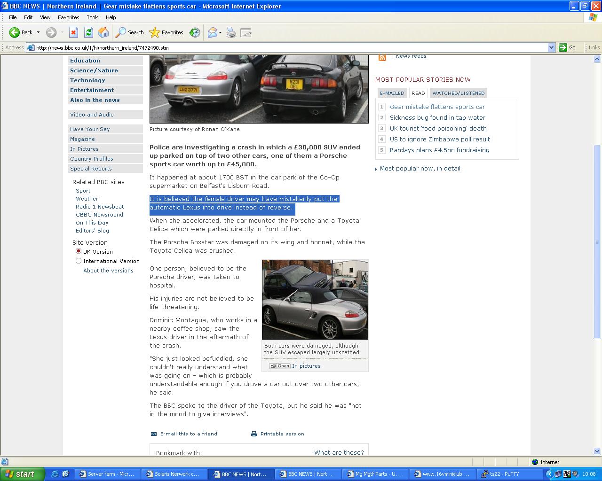Viewport: 602px width, 481px height.
Task: Open UK tourist 'food poisoning' death story
Action: [438, 128]
